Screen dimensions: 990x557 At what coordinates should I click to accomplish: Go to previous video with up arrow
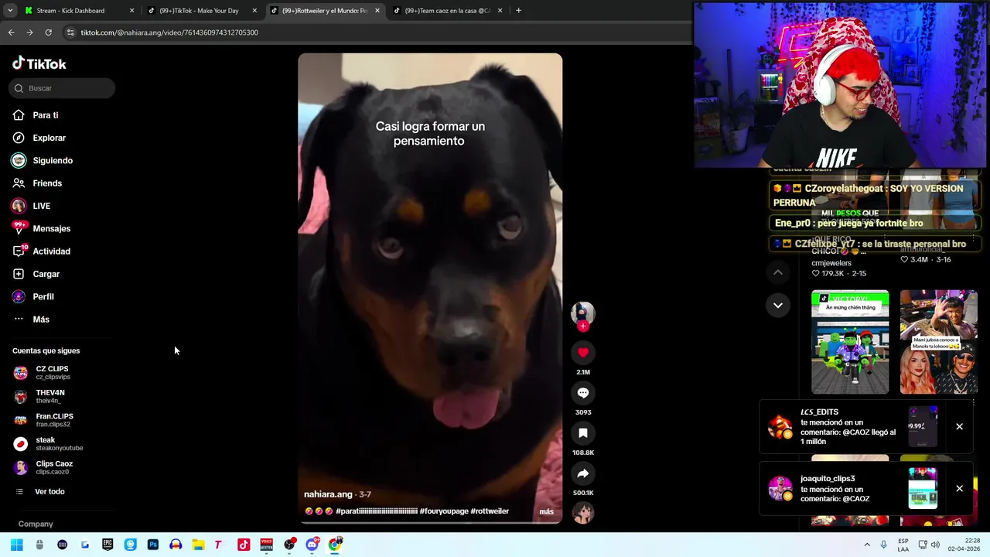pyautogui.click(x=778, y=272)
